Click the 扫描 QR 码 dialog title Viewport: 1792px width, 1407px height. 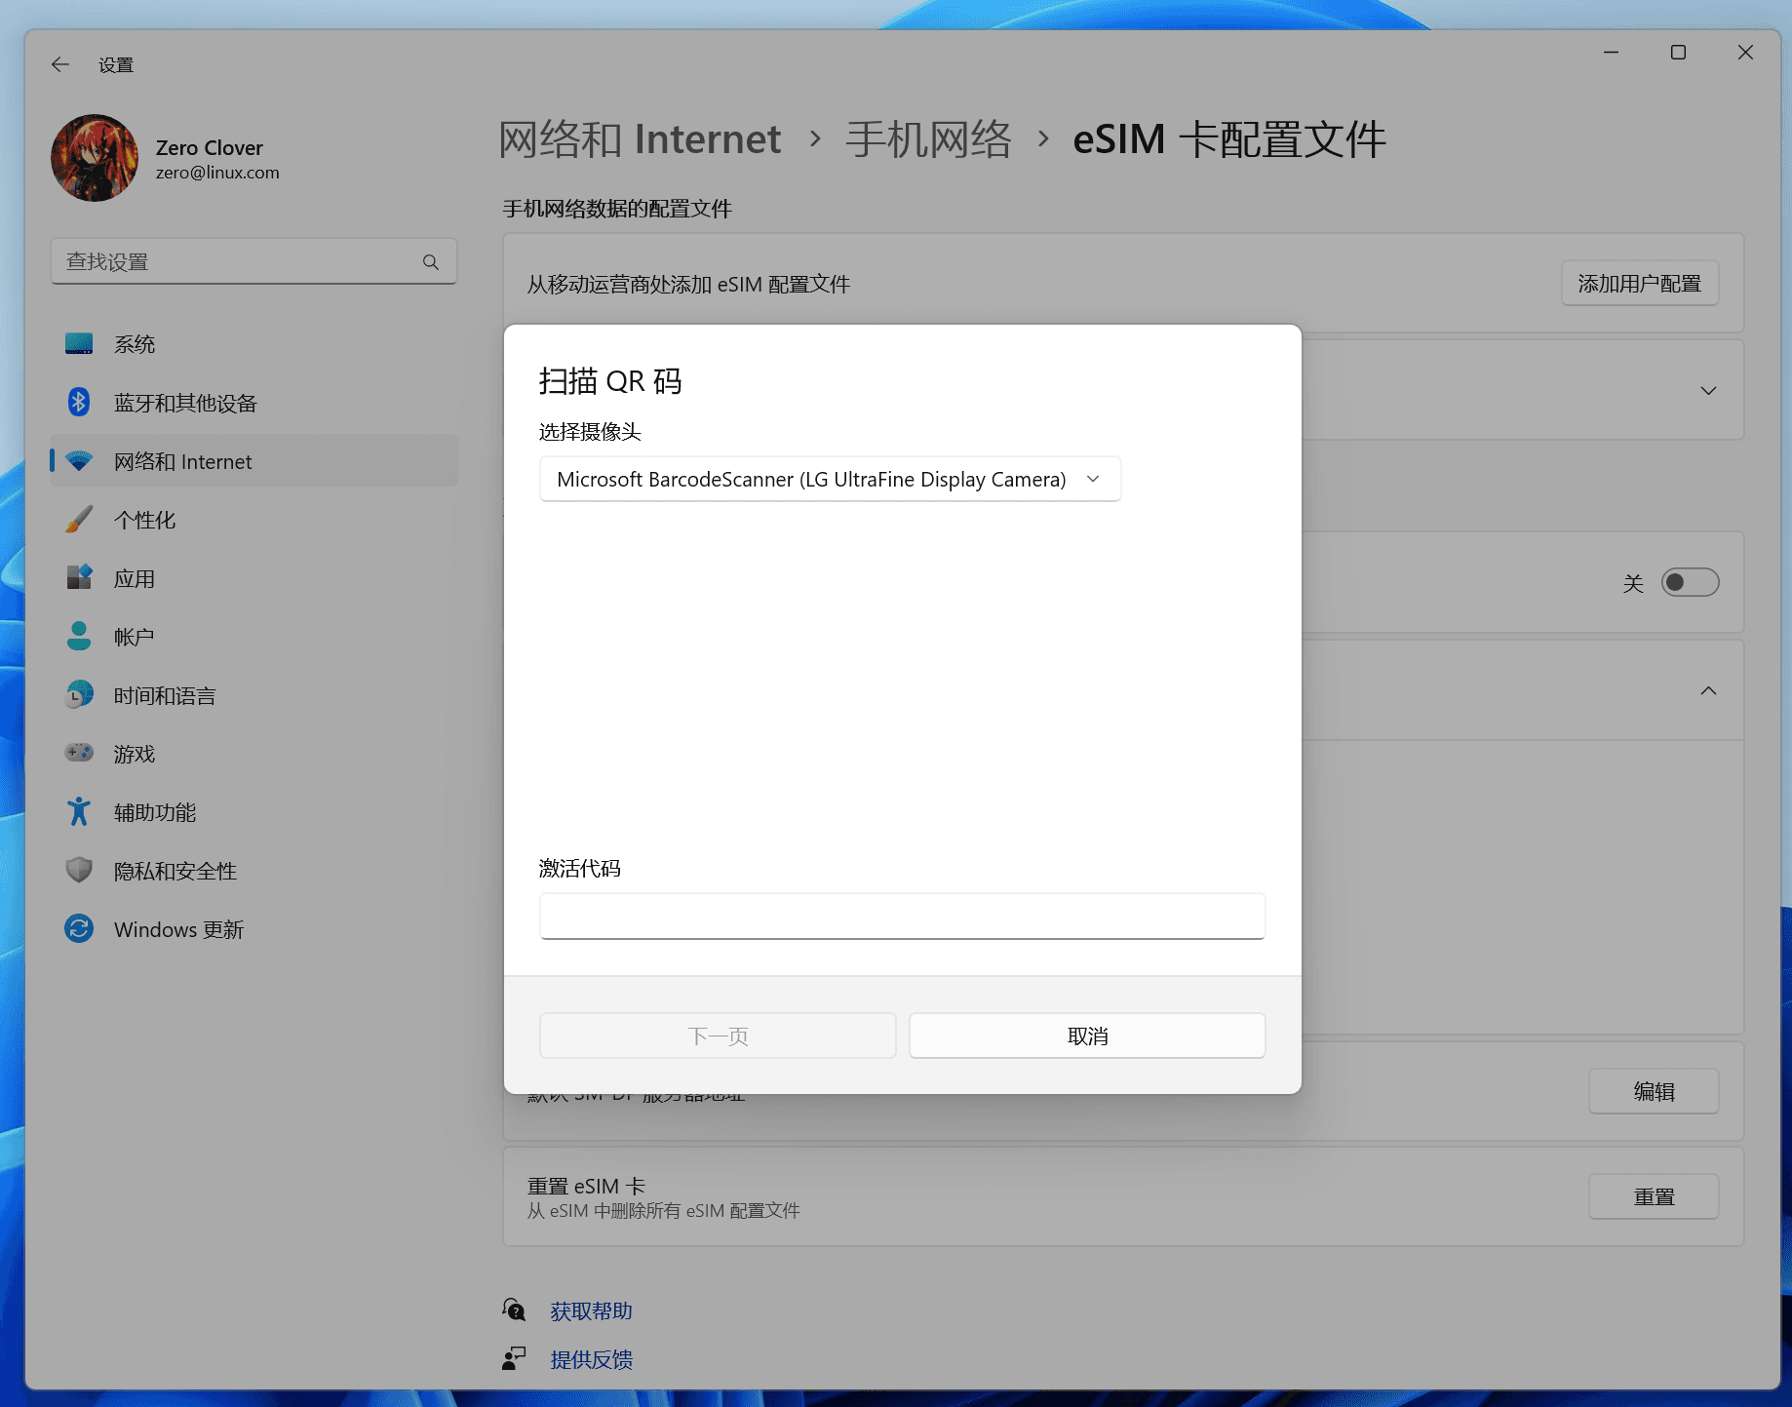click(x=610, y=380)
